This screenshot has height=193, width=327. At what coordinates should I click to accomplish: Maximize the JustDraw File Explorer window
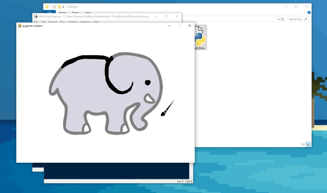296,6
